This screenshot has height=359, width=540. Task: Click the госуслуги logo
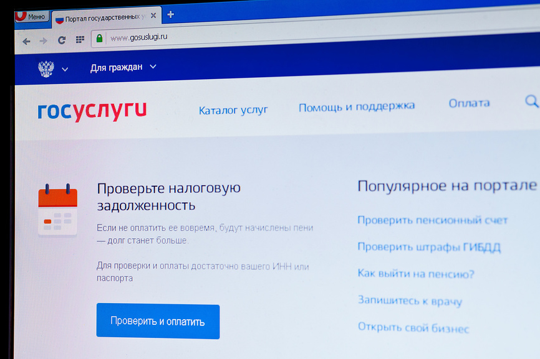pyautogui.click(x=92, y=111)
